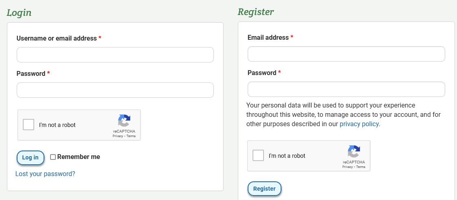
Task: Check the Register form's "I'm not a robot" box
Action: click(x=258, y=156)
